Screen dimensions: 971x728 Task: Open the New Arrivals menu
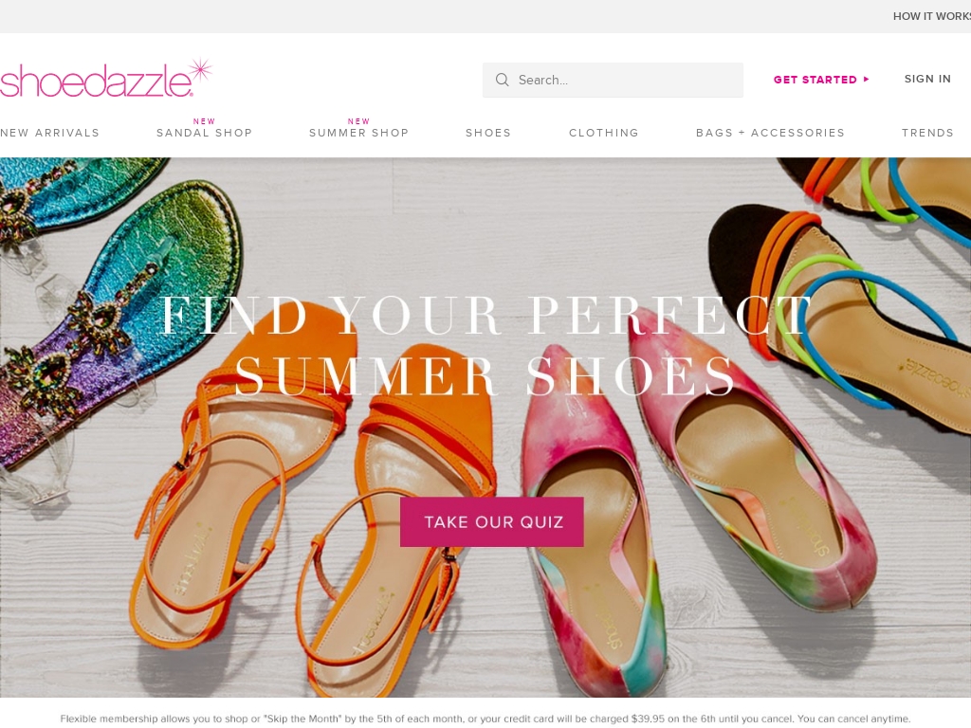[x=49, y=133]
